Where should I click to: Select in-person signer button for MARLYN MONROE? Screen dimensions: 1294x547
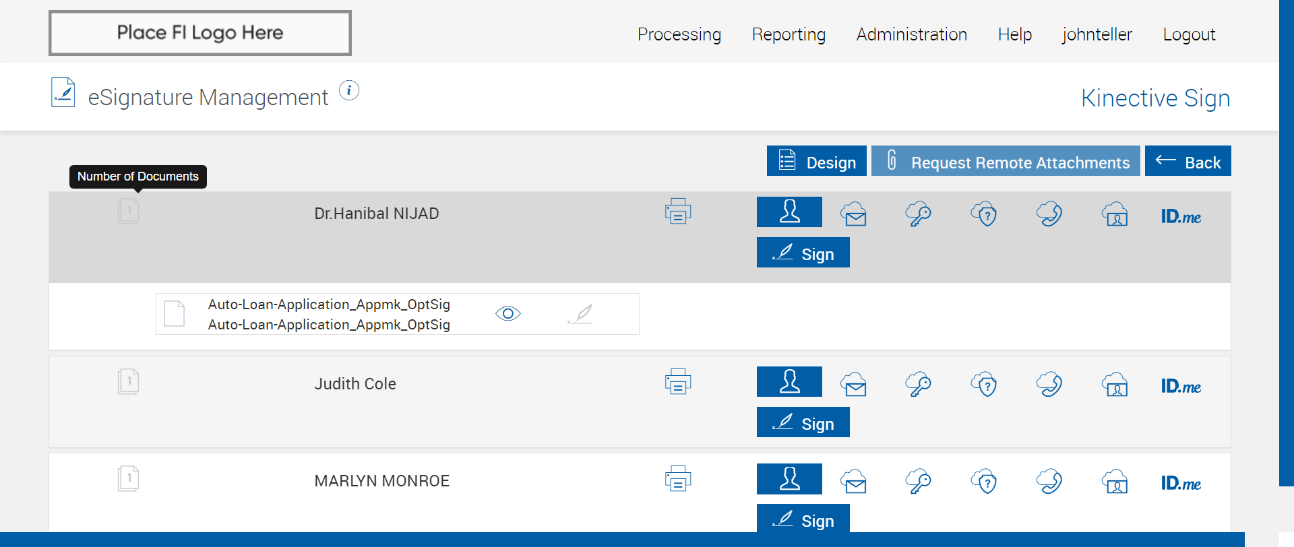coord(789,479)
